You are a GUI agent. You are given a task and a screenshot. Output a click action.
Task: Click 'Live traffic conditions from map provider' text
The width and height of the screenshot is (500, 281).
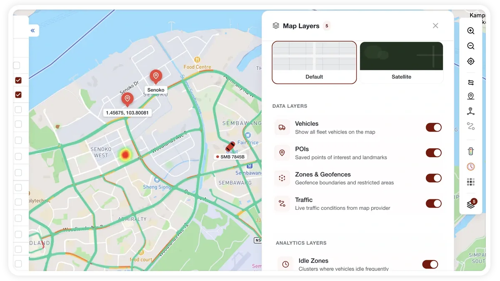pos(342,208)
